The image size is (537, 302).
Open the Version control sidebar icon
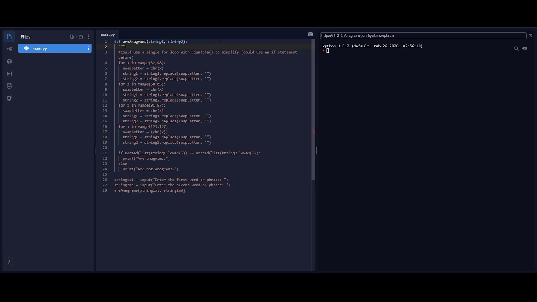click(x=9, y=49)
